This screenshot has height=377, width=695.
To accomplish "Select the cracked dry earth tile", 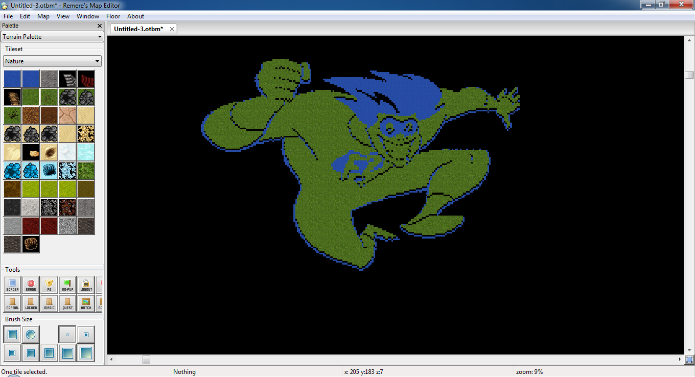I will pyautogui.click(x=67, y=115).
